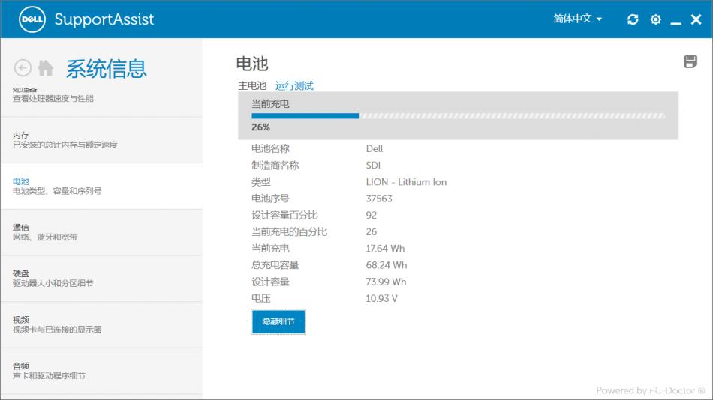Click the 26% charge value
The width and height of the screenshot is (713, 400).
(x=260, y=127)
